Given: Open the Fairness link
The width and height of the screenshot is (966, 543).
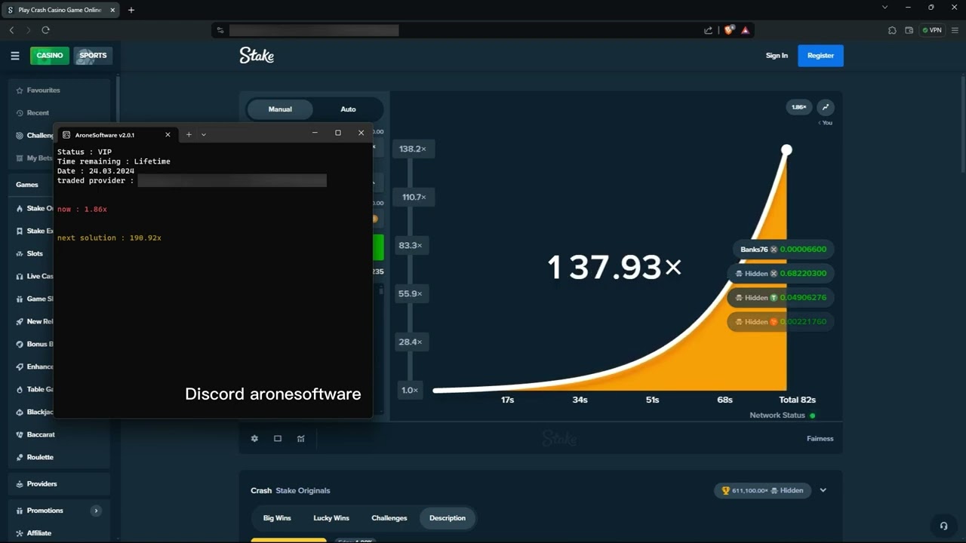Looking at the screenshot, I should click(820, 438).
